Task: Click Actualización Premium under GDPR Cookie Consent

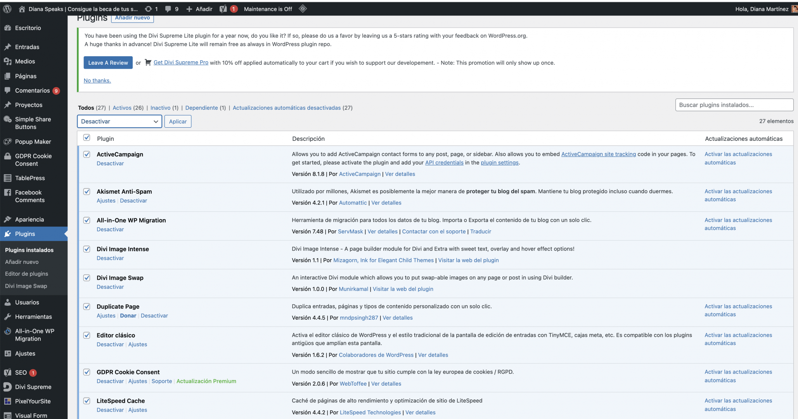Action: [206, 381]
